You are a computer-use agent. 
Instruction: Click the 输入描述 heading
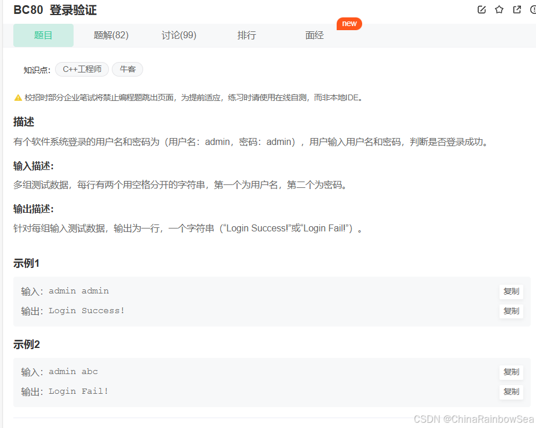[34, 166]
